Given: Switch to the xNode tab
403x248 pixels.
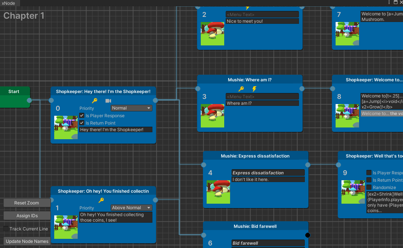Looking at the screenshot, I should (9, 3).
